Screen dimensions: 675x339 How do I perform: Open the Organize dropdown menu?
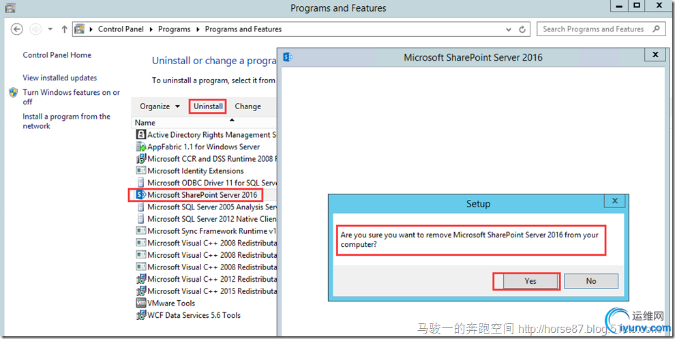tap(161, 106)
